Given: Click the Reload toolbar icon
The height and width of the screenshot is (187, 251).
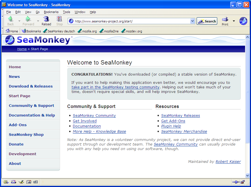Looking at the screenshot, I should pyautogui.click(x=46, y=21).
